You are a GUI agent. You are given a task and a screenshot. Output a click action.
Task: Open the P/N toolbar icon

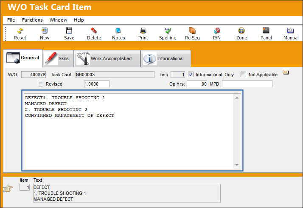[216, 33]
